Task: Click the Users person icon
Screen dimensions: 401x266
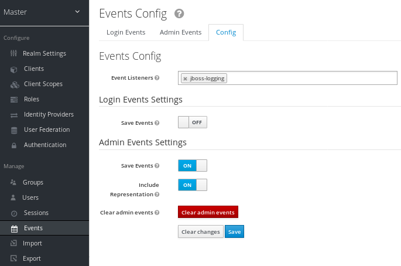Action: tap(13, 197)
